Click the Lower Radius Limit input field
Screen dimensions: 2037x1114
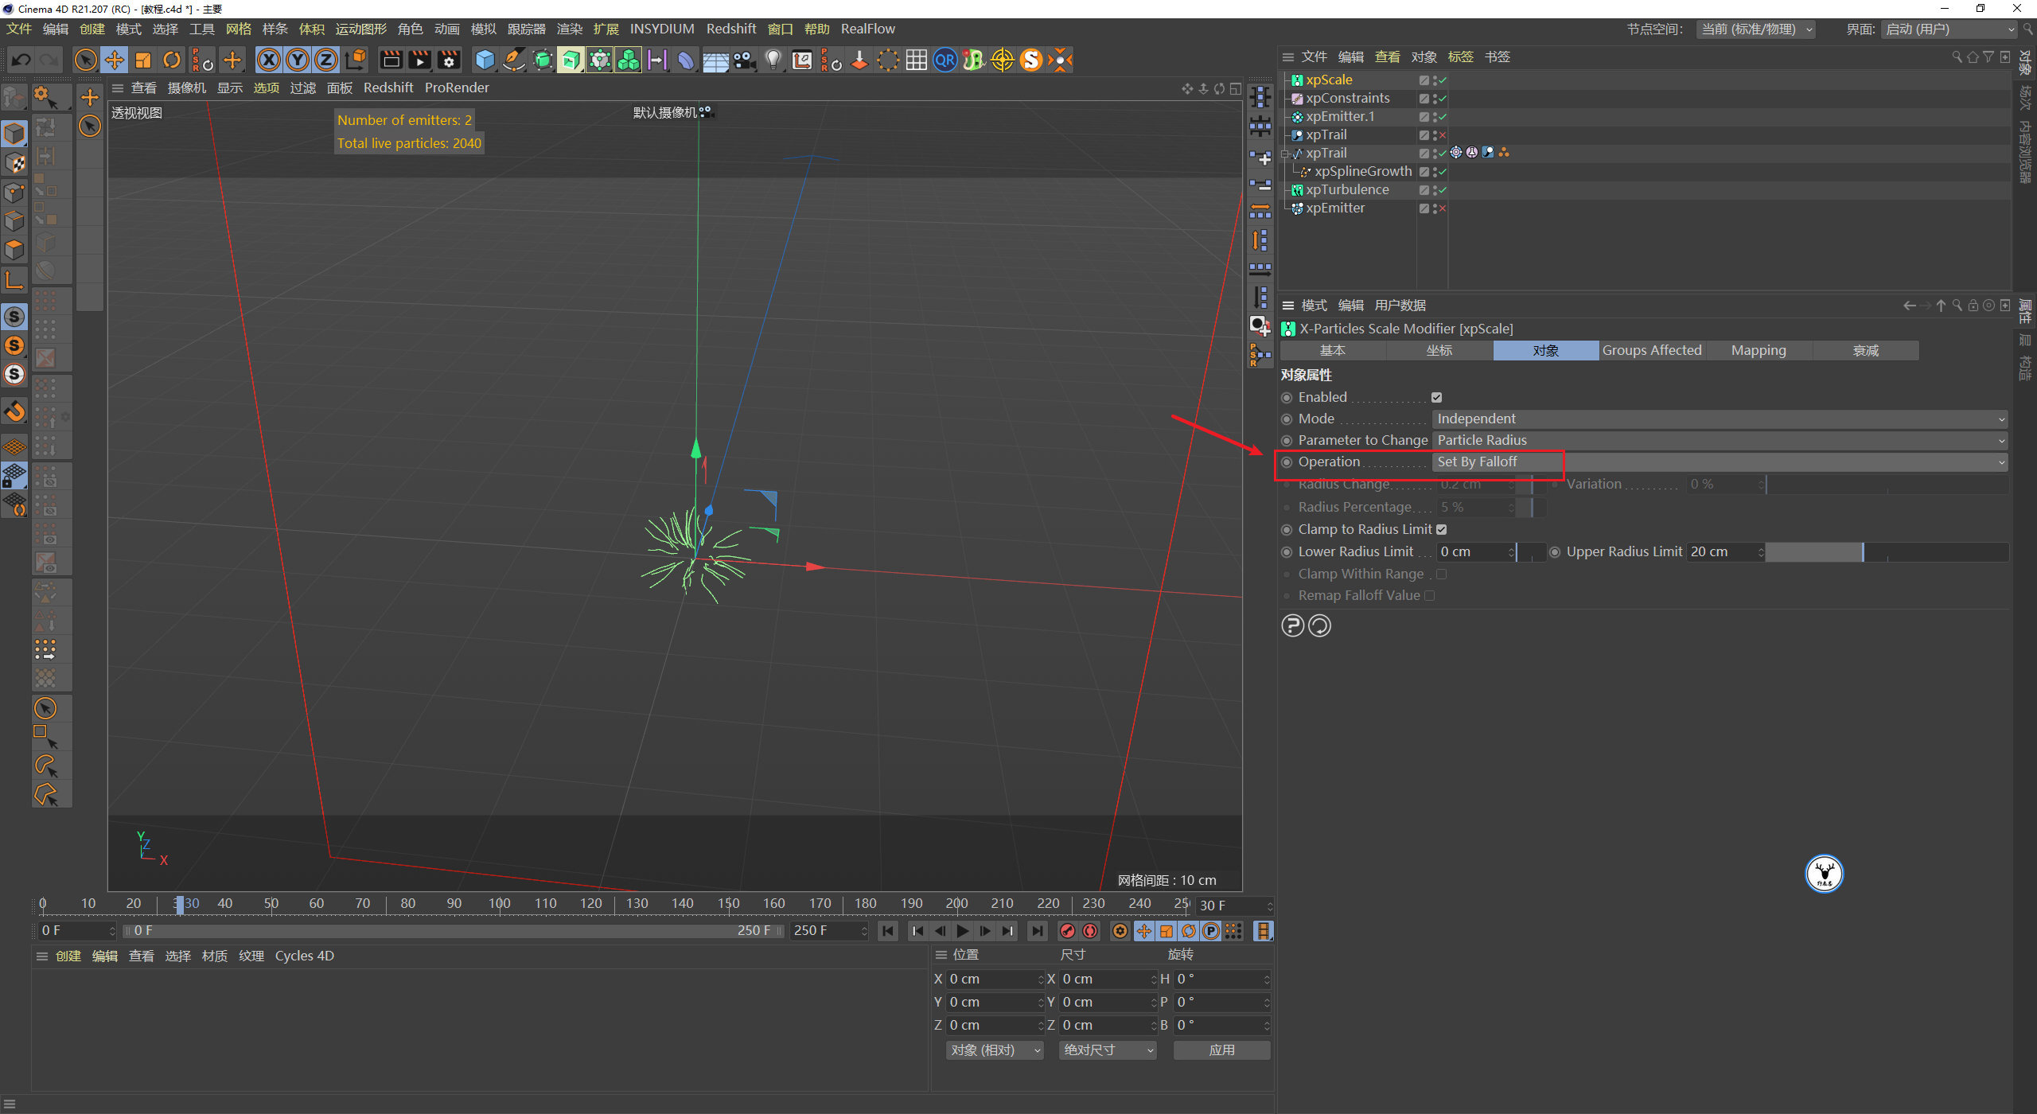point(1475,551)
